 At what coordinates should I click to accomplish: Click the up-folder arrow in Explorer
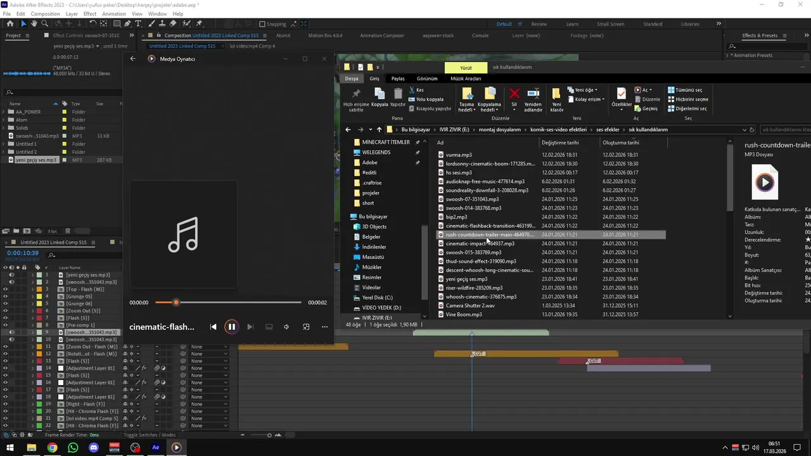(x=380, y=129)
